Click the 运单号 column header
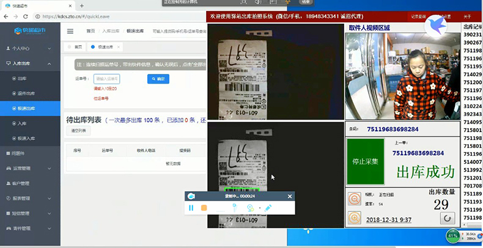Image resolution: width=483 pixels, height=248 pixels. (107, 151)
